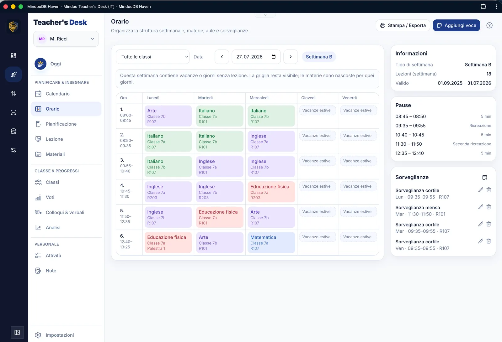502x342 pixels.
Task: Click the date field showing 27.07.2026
Action: (x=256, y=57)
